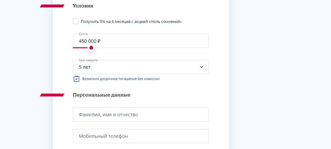331x149 pixels.
Task: Focus the «Фамилия, имя и отчество» field
Action: [x=141, y=115]
